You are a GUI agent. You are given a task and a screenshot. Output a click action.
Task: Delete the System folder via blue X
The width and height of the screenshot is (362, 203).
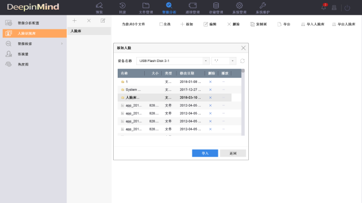(210, 90)
